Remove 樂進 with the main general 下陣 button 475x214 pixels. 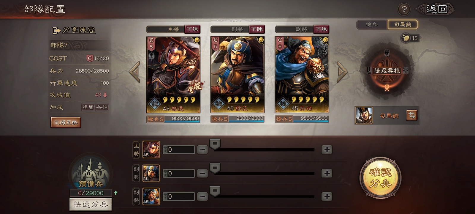192,29
